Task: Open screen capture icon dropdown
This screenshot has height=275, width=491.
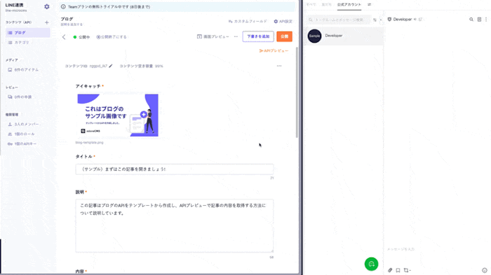Action: [407, 270]
